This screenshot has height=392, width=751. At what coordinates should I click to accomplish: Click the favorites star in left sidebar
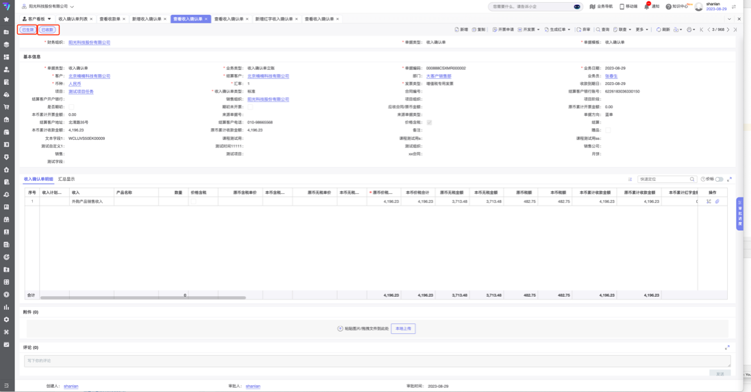pyautogui.click(x=6, y=19)
